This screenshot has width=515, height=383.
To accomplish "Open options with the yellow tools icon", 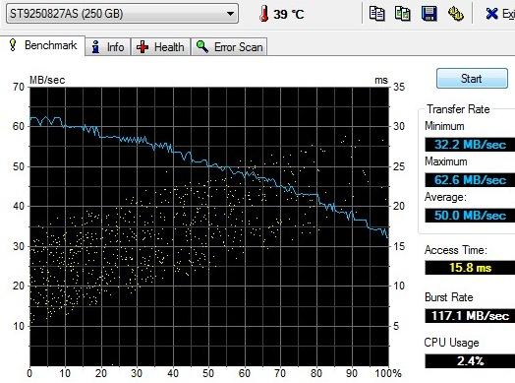I will click(456, 14).
